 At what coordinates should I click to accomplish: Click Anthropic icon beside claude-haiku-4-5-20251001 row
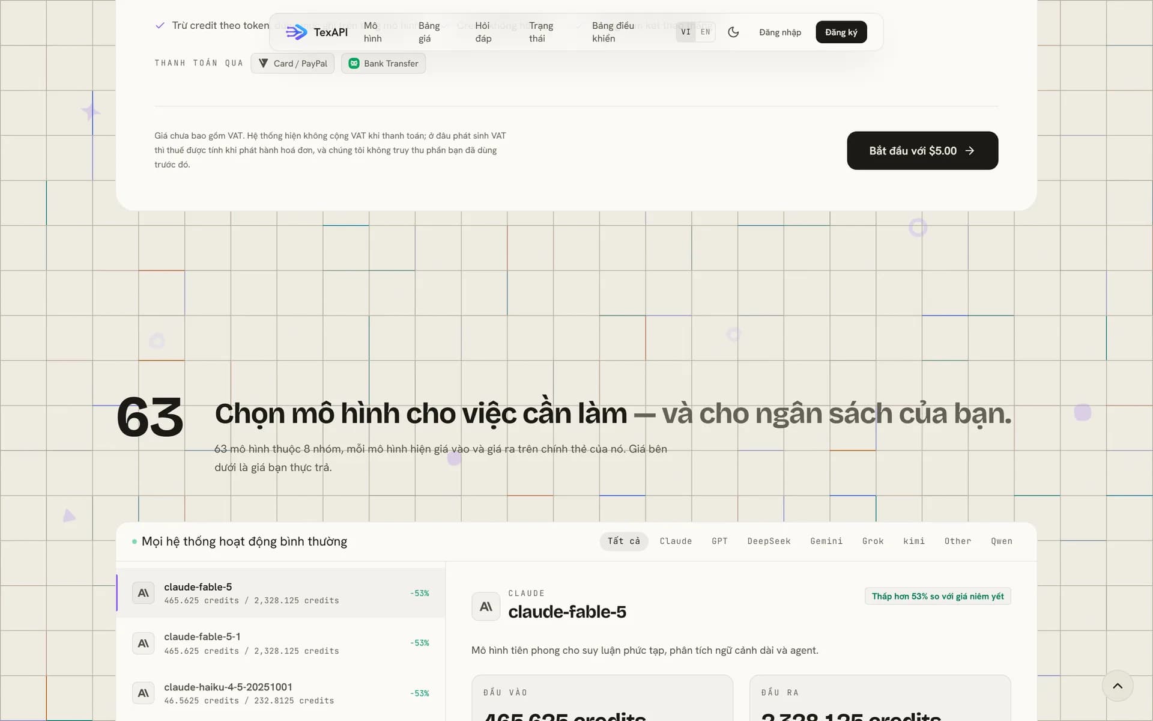[x=143, y=693]
